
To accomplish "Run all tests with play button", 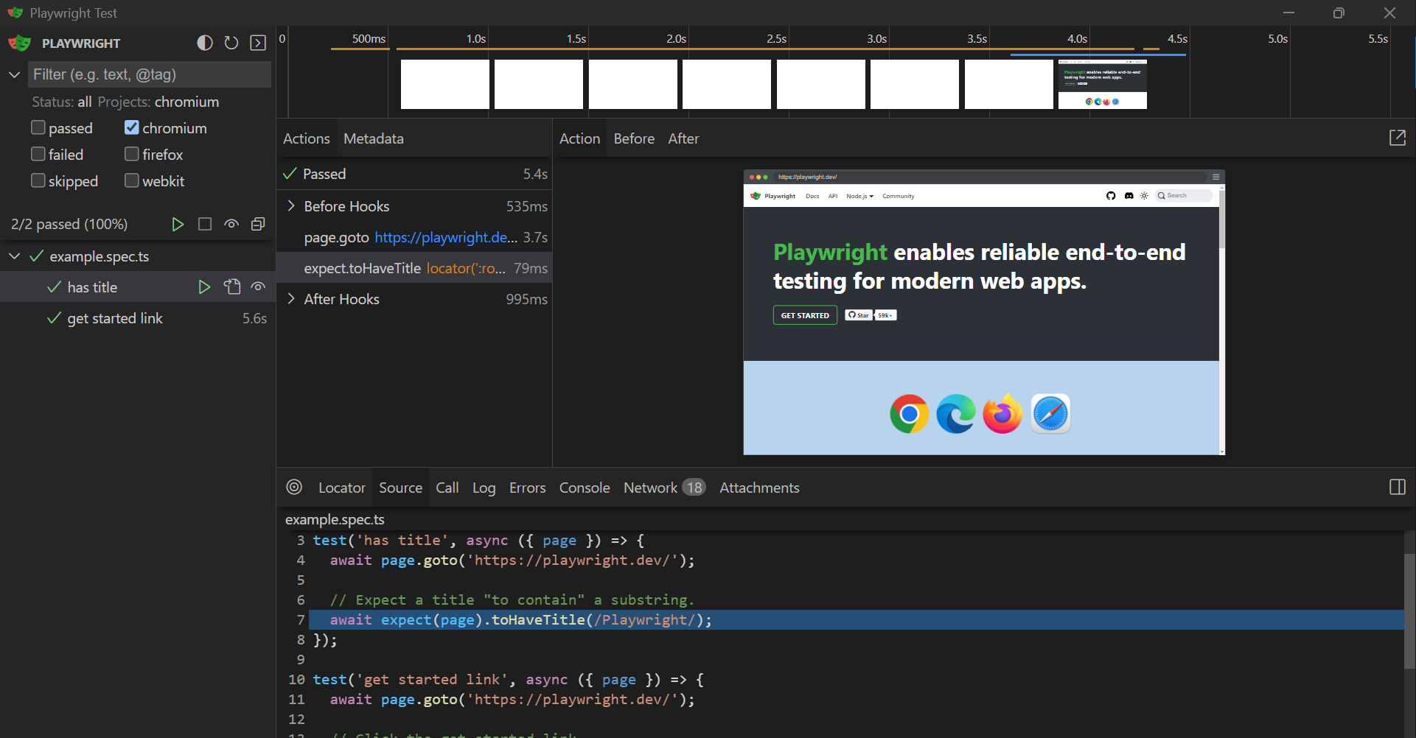I will click(x=178, y=225).
